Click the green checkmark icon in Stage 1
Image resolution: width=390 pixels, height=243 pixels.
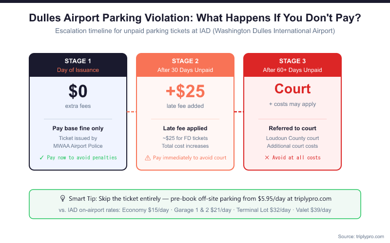tap(42, 157)
